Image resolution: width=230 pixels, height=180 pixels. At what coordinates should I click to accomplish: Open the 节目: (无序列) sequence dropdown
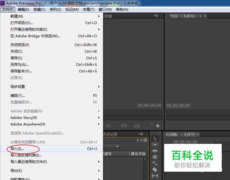click(200, 16)
